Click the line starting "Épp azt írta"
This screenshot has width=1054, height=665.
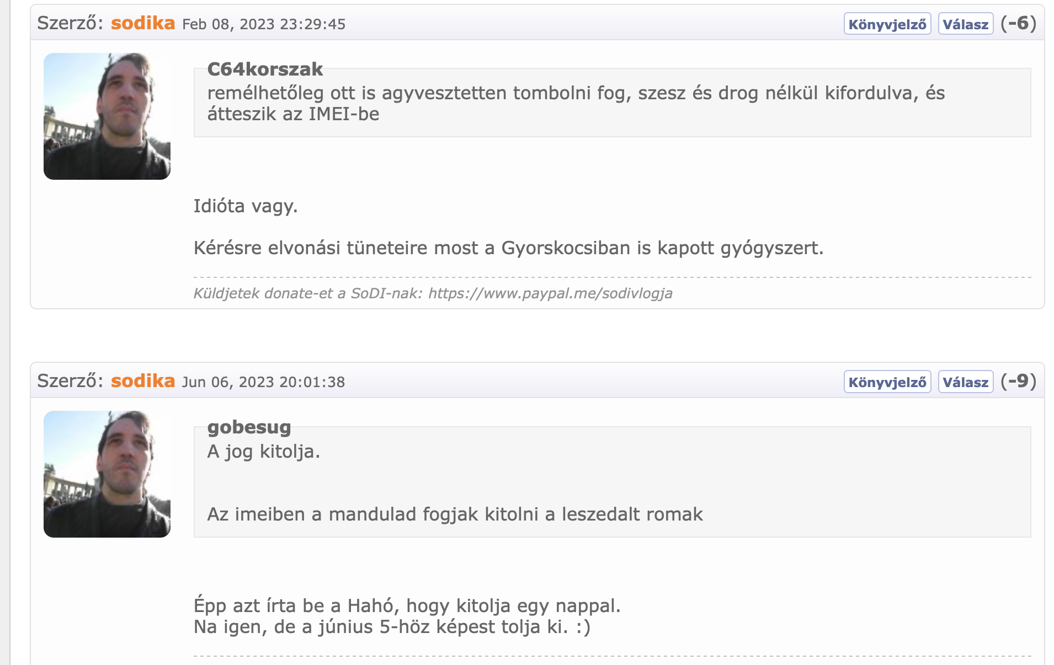(x=407, y=606)
